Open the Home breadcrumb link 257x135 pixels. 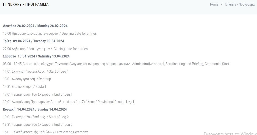(214, 5)
